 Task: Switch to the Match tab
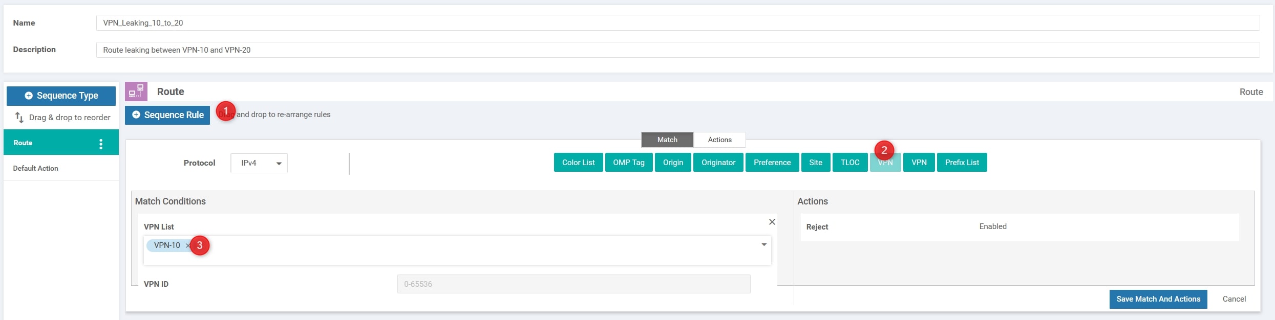[x=667, y=140]
